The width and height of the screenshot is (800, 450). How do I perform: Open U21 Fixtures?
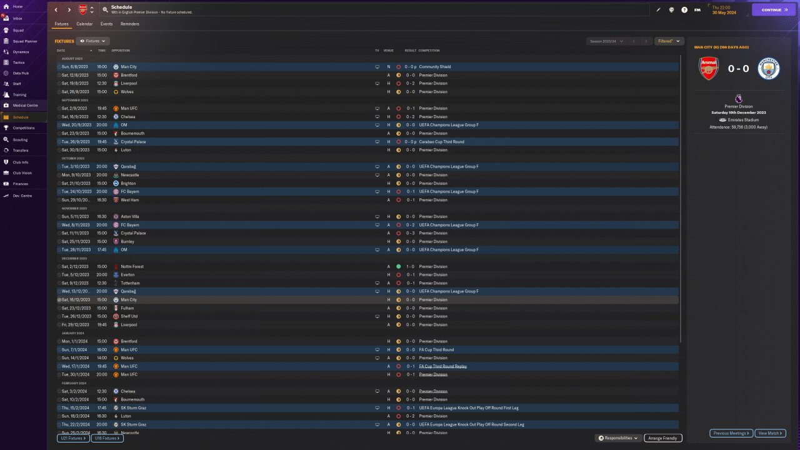click(72, 438)
